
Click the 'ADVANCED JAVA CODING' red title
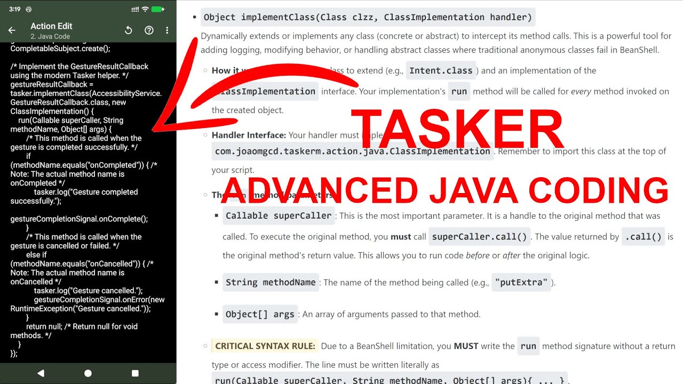[446, 190]
